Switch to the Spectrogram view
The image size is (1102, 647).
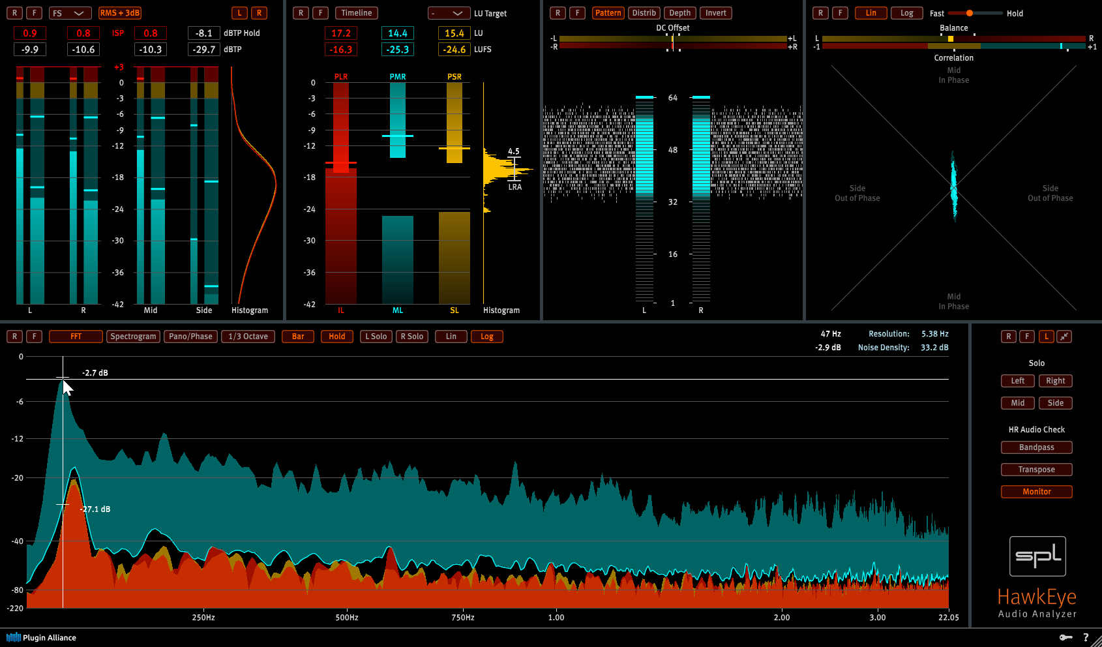133,337
